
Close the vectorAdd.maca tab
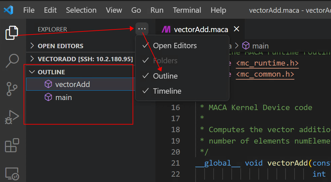point(236,29)
